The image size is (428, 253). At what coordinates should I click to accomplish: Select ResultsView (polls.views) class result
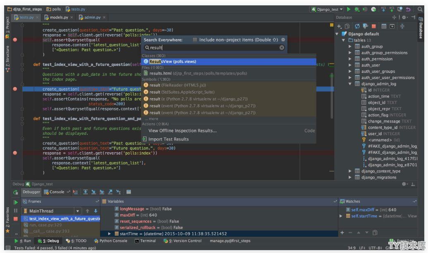[228, 61]
